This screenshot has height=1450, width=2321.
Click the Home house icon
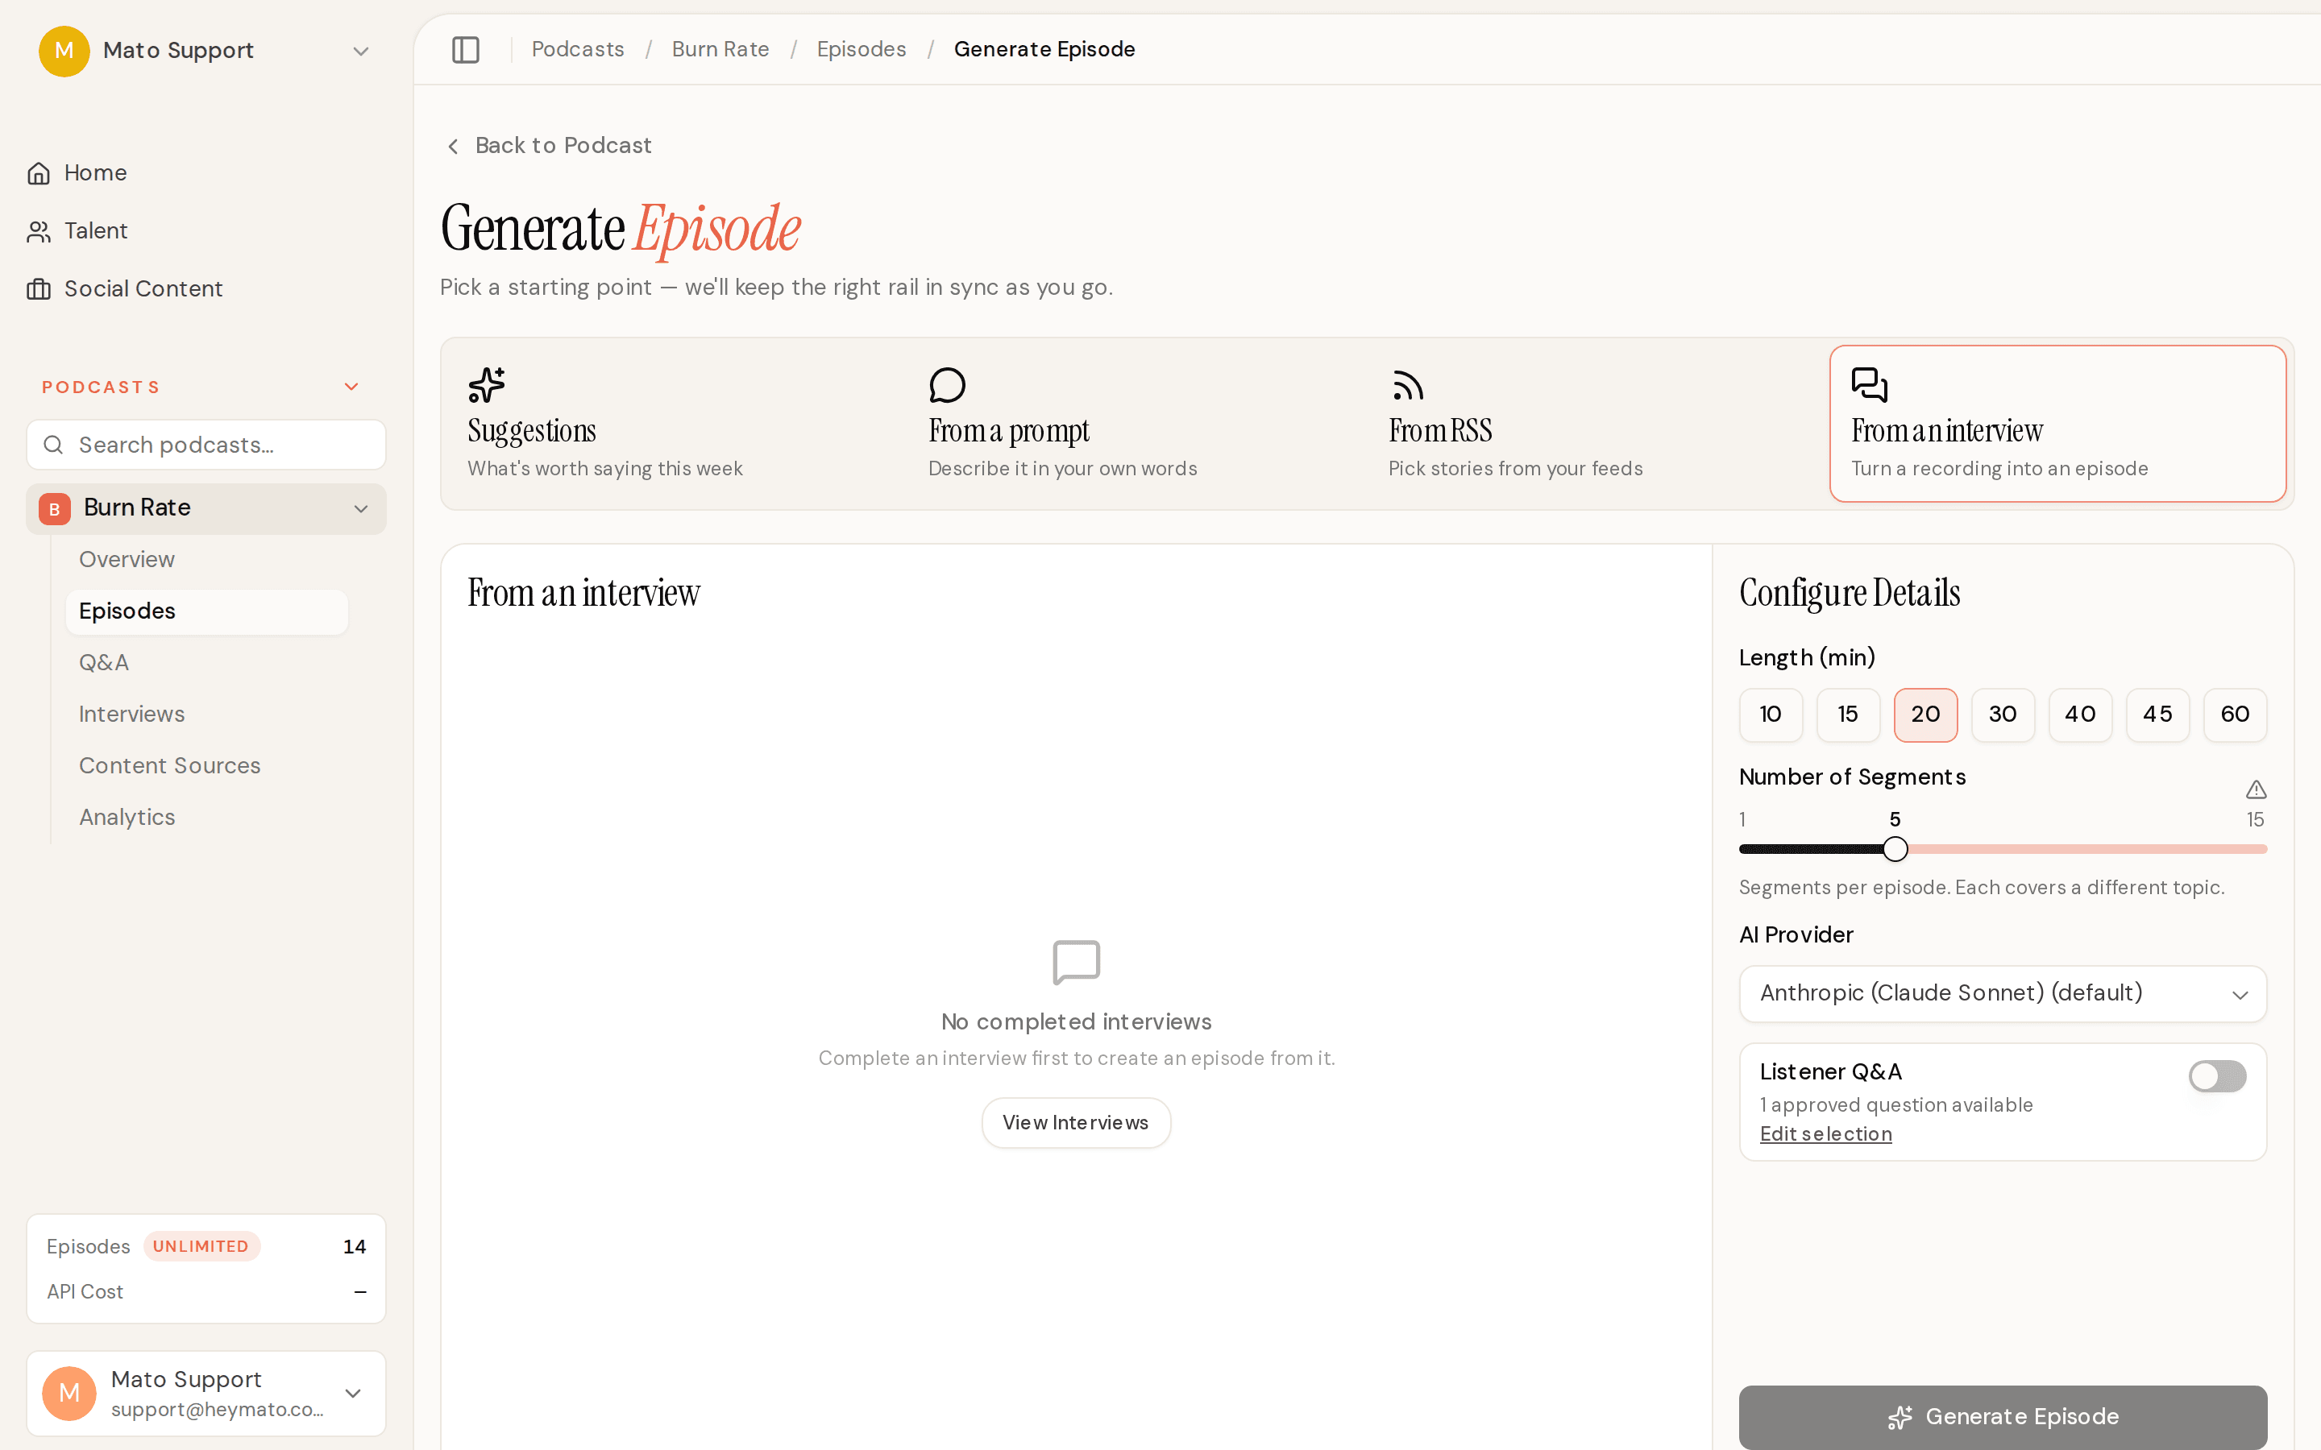39,173
